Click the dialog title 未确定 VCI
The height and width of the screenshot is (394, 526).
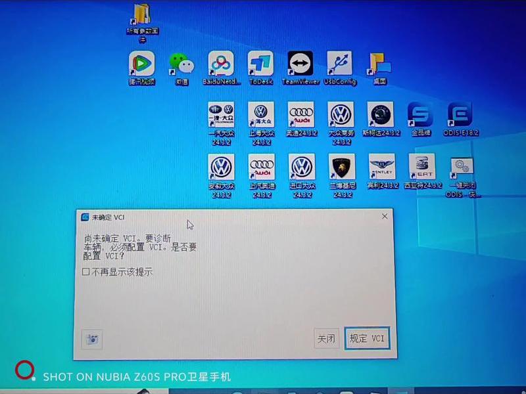point(108,217)
